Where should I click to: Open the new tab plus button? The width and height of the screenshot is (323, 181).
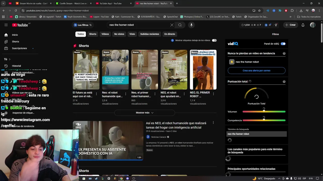(x=177, y=4)
